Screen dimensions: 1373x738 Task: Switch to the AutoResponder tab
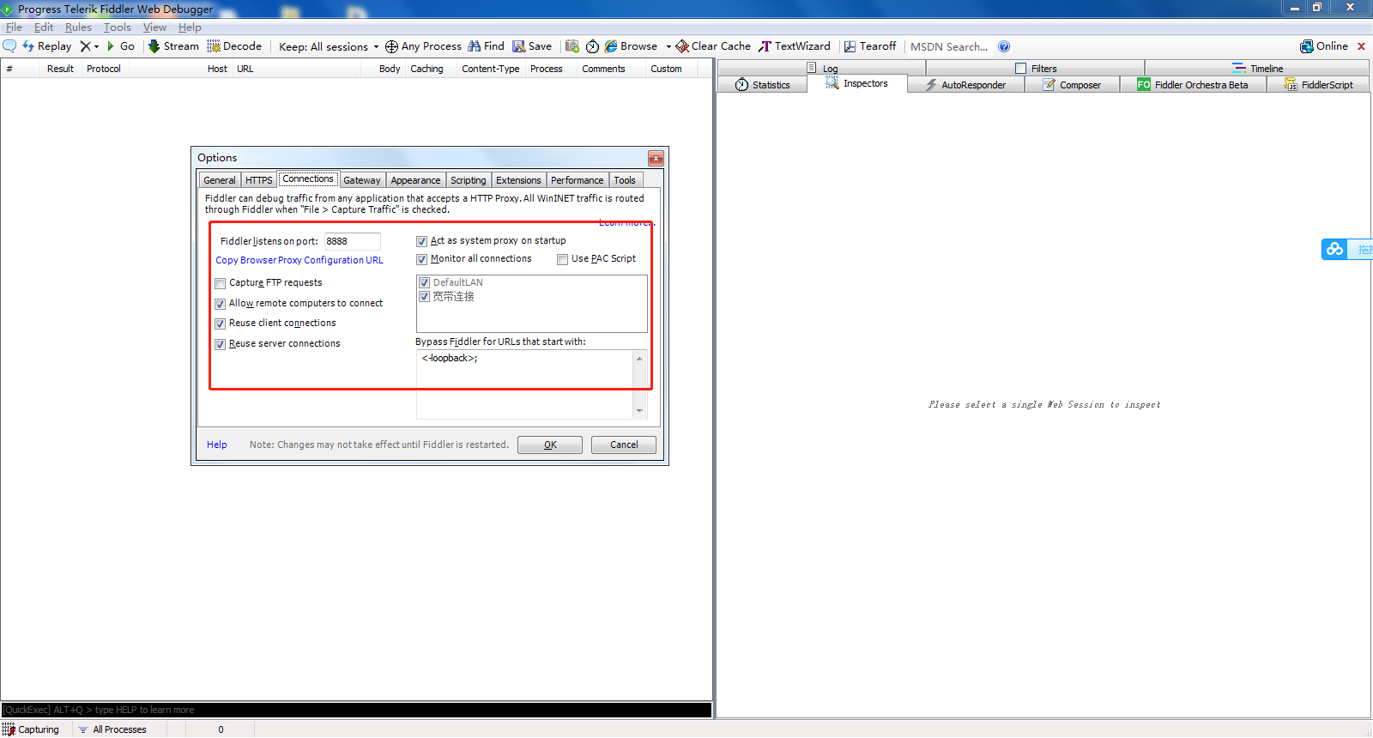tap(965, 85)
